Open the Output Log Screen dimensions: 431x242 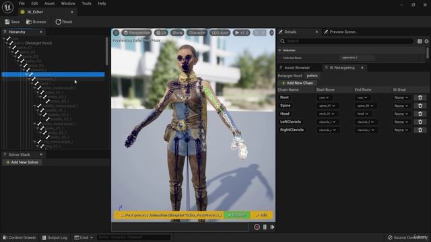pos(55,237)
